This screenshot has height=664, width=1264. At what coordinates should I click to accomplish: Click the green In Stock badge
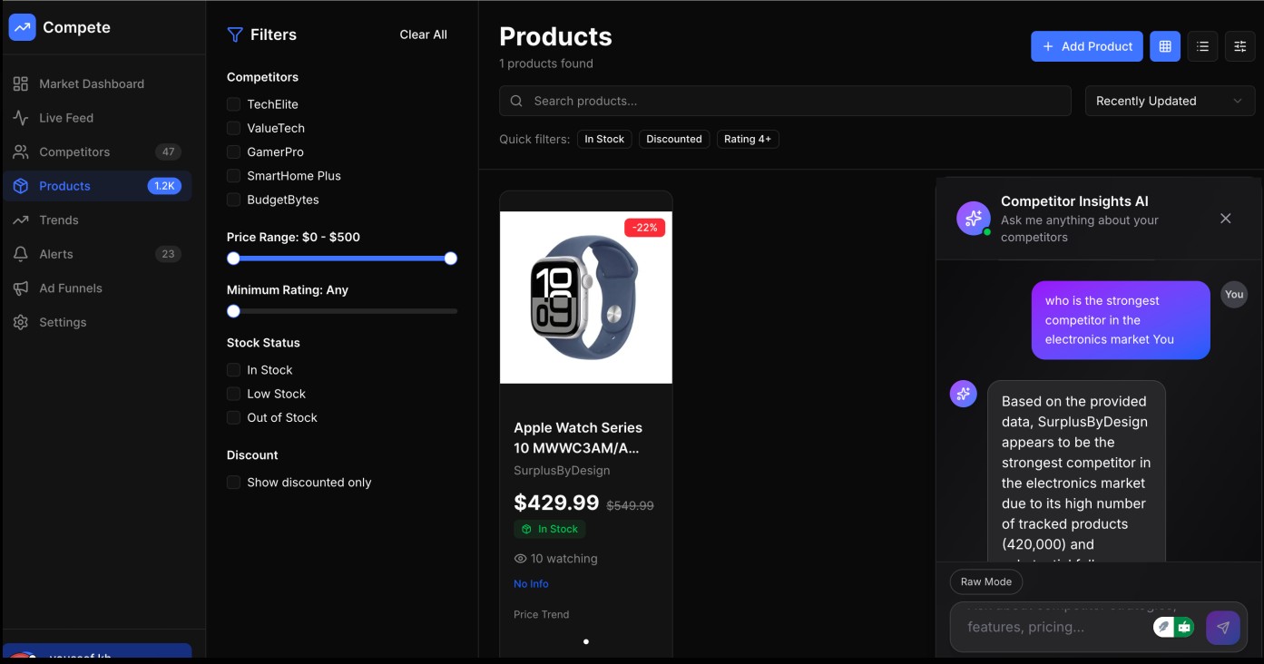click(x=550, y=529)
